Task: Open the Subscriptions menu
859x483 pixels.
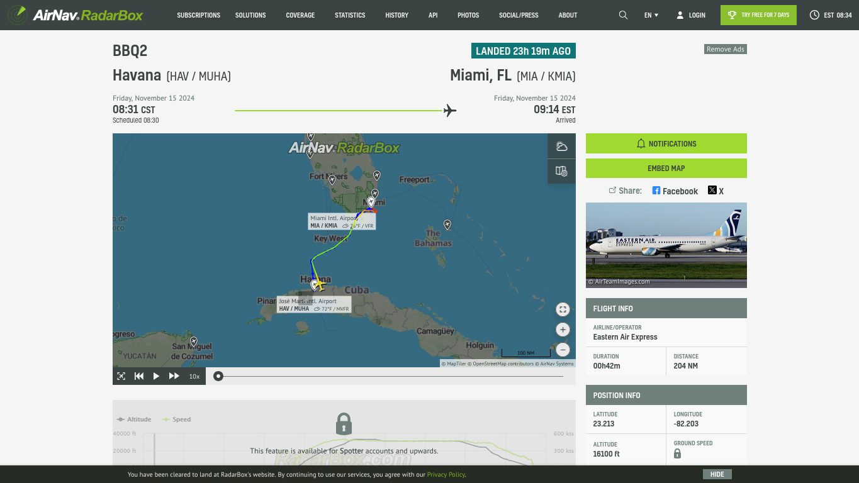Action: 199,15
